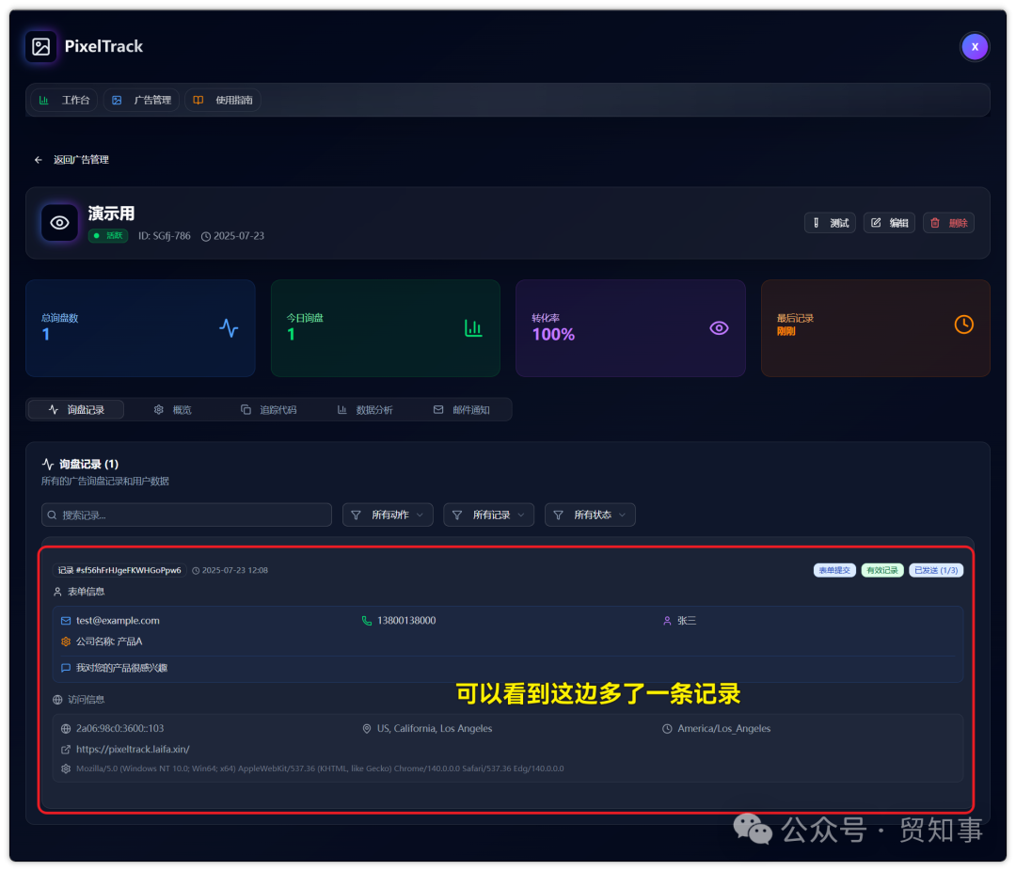Expand the 所有记录 filter dropdown
Image resolution: width=1016 pixels, height=871 pixels.
pyautogui.click(x=488, y=515)
